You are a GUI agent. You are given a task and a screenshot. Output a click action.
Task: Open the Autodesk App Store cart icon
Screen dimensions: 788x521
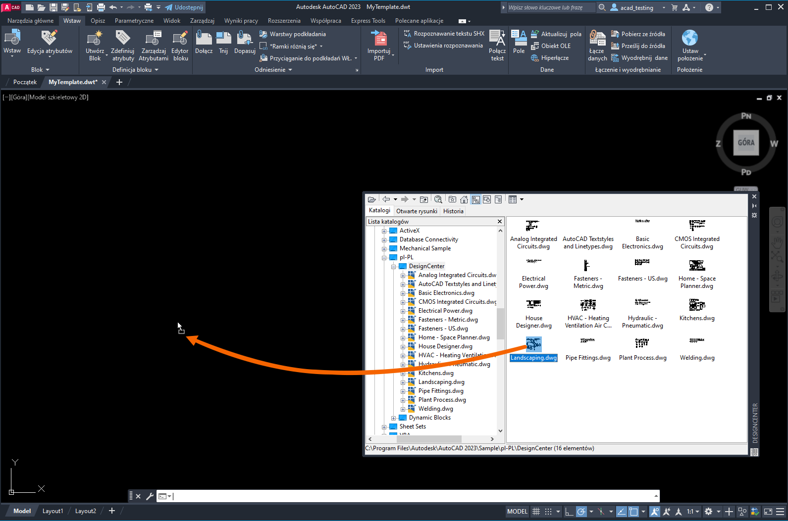tap(674, 7)
